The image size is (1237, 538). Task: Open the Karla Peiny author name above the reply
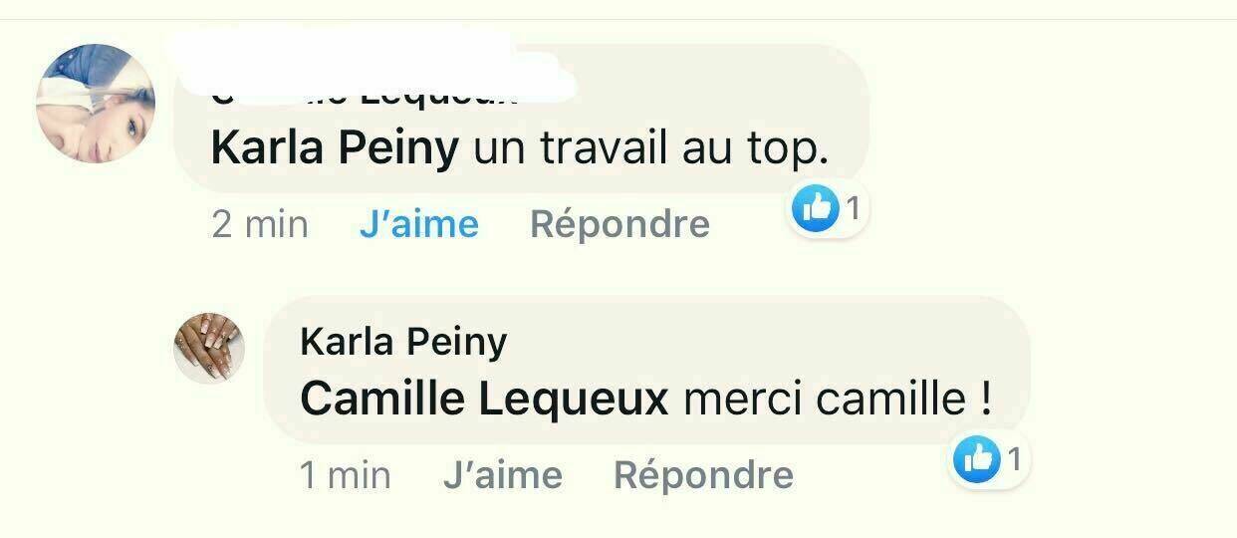pyautogui.click(x=403, y=342)
